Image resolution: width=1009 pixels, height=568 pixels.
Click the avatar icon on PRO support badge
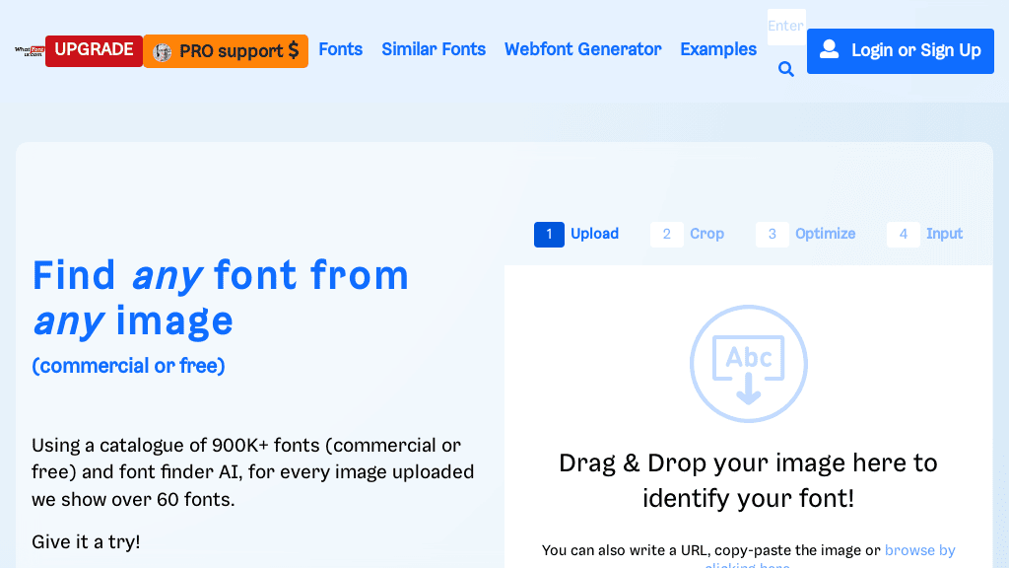(x=161, y=50)
